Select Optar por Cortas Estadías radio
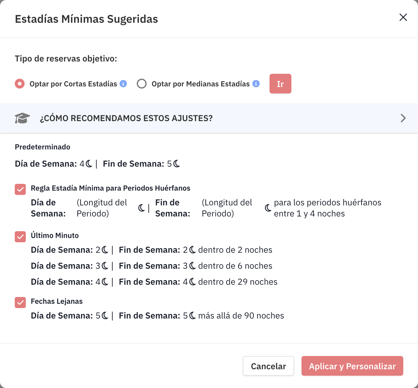Image resolution: width=418 pixels, height=388 pixels. [x=20, y=84]
